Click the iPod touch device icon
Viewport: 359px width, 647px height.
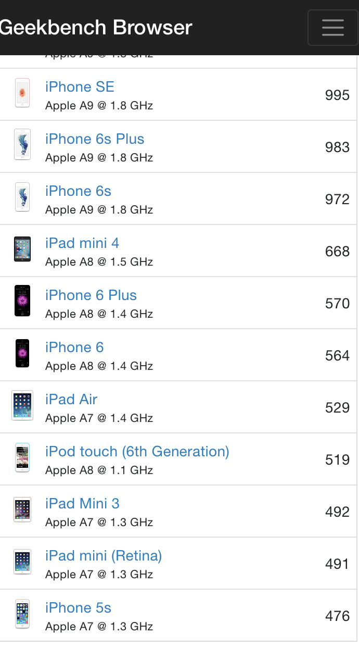(22, 457)
